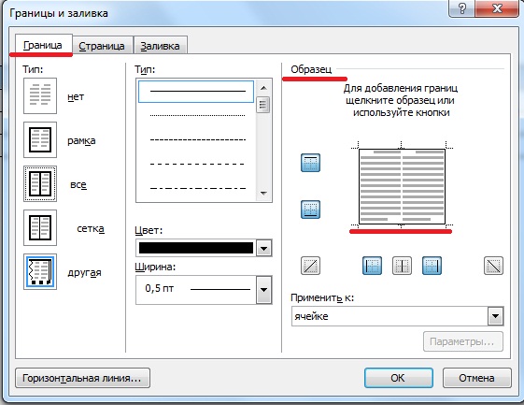Click the 'Горизонтальная линия...' button

point(82,378)
